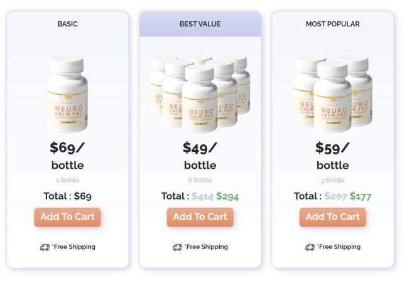Select the BEST VALUE header banner
Viewport: 402px width, 281px height.
point(200,24)
